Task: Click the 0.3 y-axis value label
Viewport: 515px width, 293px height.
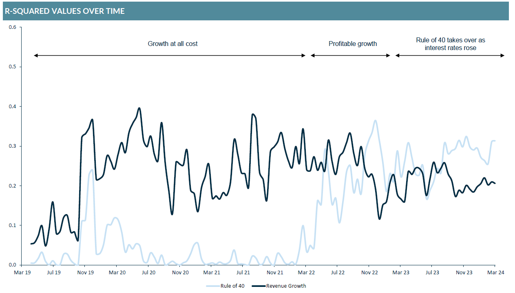Action: (12, 146)
